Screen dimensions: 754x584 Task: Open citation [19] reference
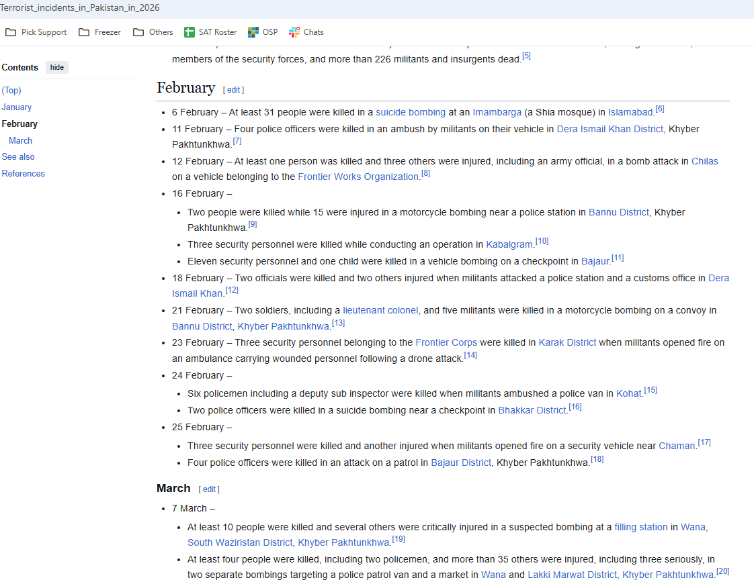click(399, 539)
